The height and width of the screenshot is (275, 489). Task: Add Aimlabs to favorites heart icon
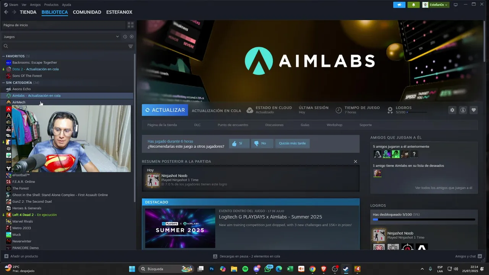(x=474, y=110)
